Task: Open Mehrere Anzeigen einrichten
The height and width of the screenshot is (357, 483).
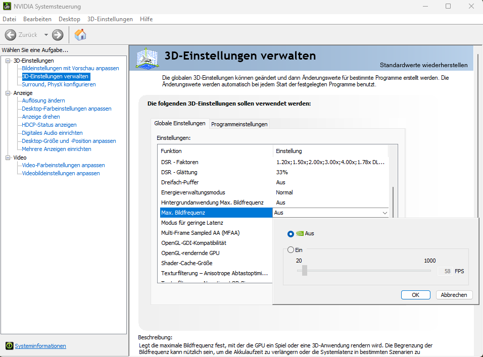Action: click(57, 149)
